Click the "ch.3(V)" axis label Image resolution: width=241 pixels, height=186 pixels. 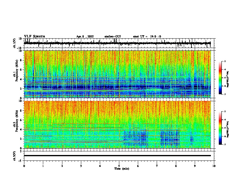15,156
